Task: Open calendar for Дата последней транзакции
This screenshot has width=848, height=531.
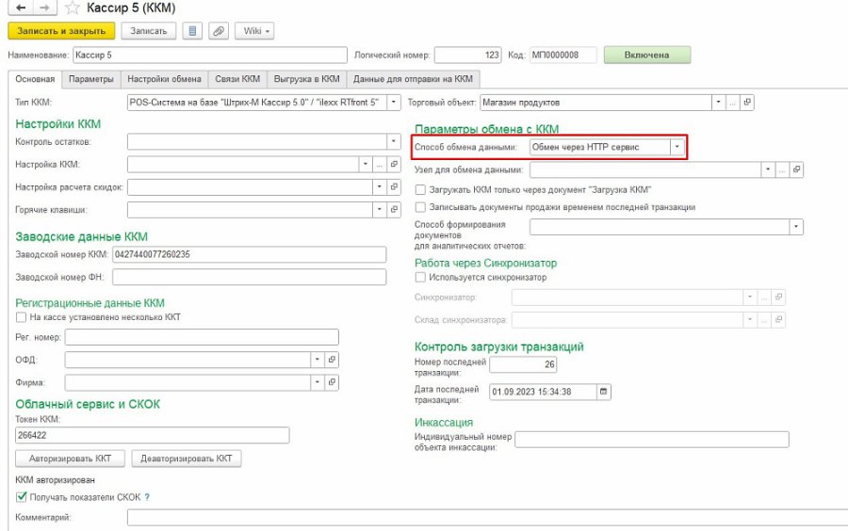Action: pyautogui.click(x=604, y=392)
